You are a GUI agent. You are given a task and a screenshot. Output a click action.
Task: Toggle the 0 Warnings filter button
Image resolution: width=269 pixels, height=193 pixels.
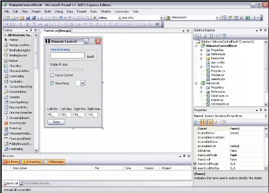32,162
